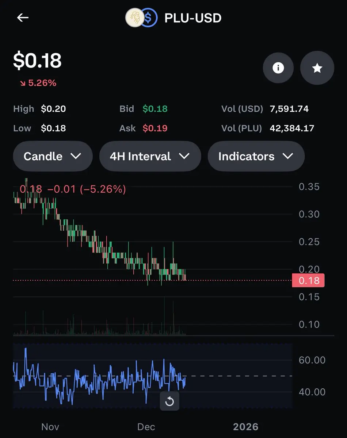Image resolution: width=347 pixels, height=438 pixels.
Task: Tap the 0.30 price axis label
Action: tap(309, 214)
